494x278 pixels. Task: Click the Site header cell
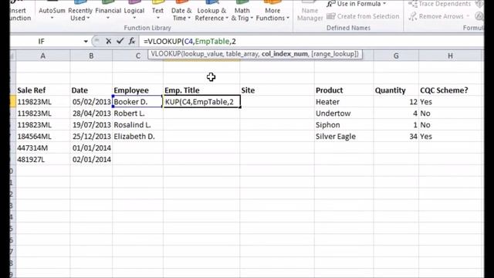[x=277, y=90]
